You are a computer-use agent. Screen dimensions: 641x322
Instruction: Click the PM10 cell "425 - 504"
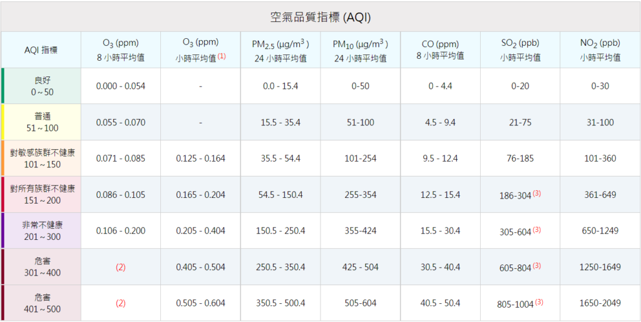click(x=360, y=267)
